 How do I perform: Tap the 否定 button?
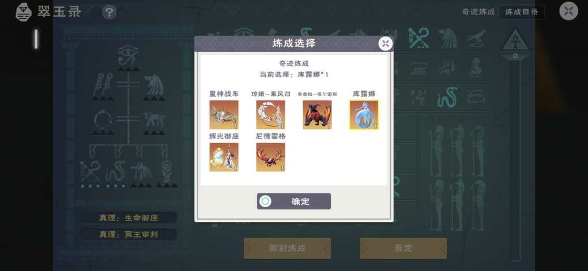pos(404,248)
